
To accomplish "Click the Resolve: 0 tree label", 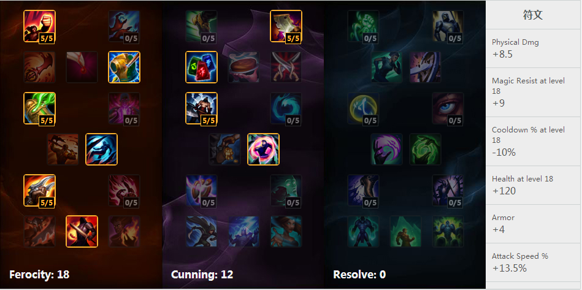I will point(359,275).
